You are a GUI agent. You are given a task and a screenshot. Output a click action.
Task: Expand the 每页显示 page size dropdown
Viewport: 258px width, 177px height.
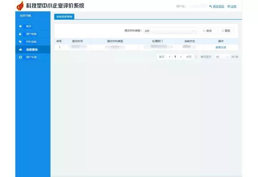tap(222, 57)
